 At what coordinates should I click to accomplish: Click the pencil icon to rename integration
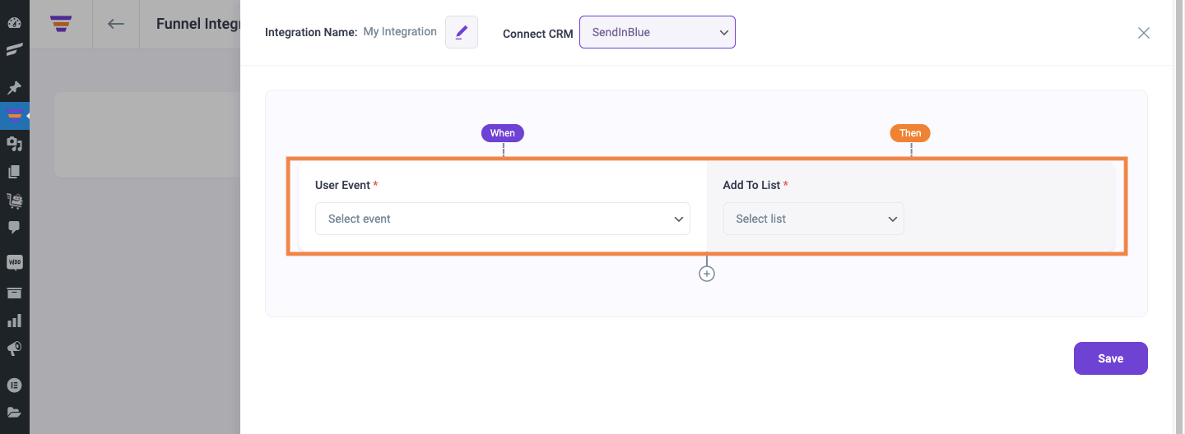[461, 32]
